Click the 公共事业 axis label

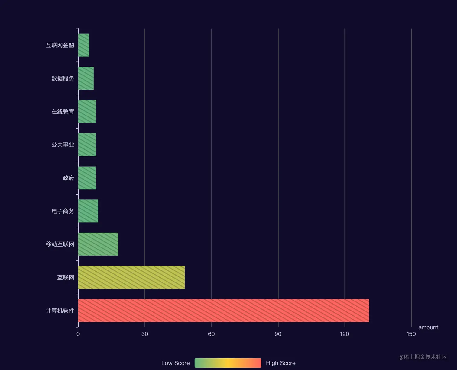click(63, 145)
